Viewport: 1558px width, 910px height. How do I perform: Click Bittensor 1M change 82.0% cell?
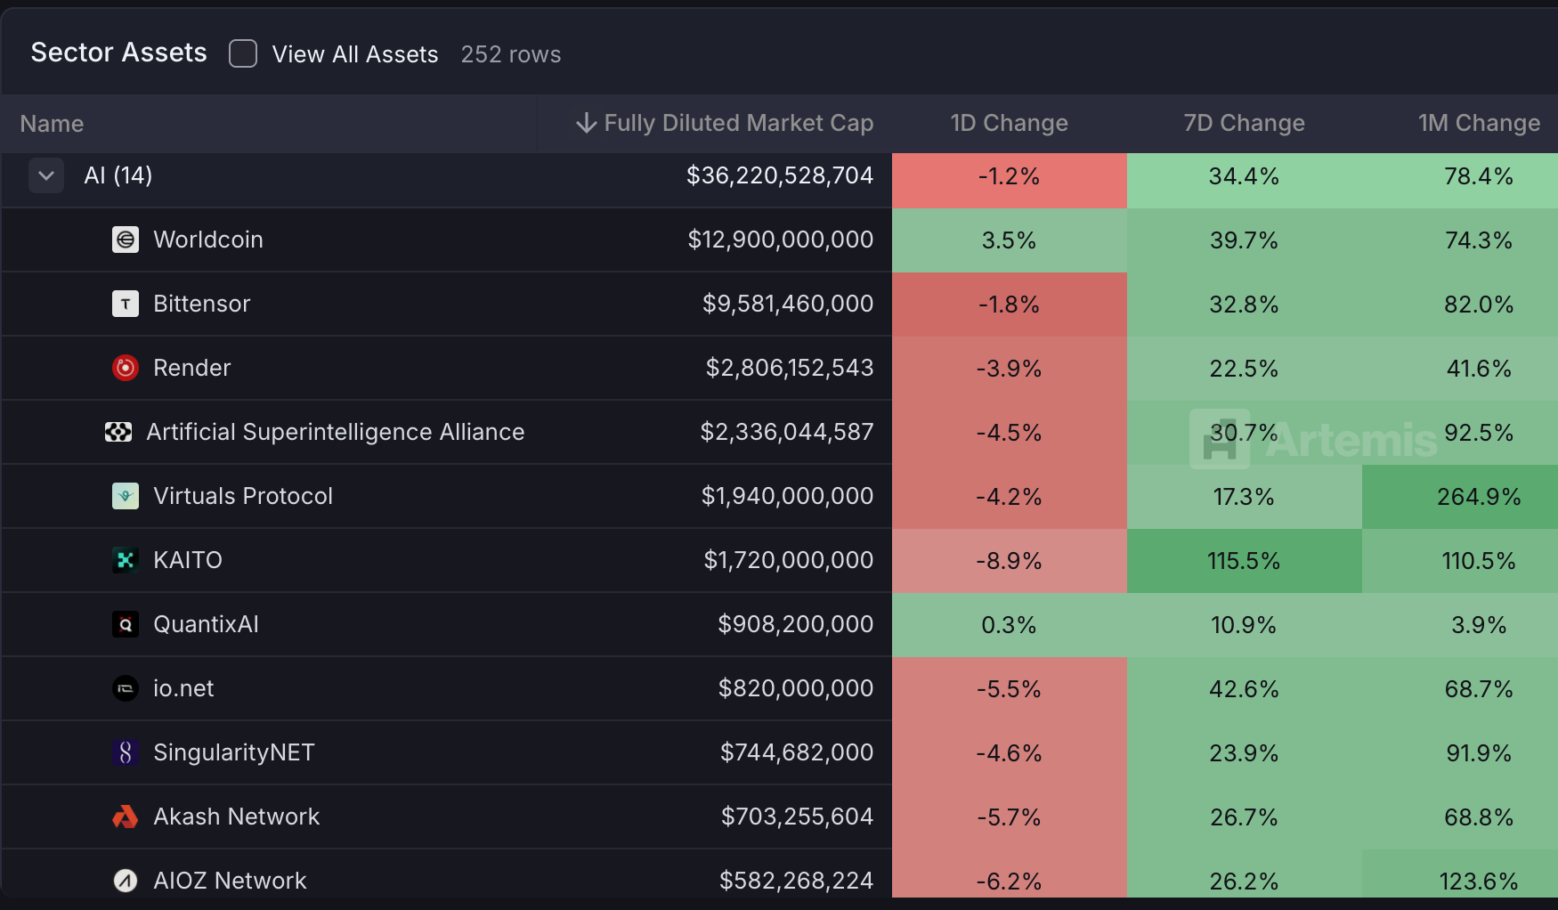pyautogui.click(x=1460, y=305)
